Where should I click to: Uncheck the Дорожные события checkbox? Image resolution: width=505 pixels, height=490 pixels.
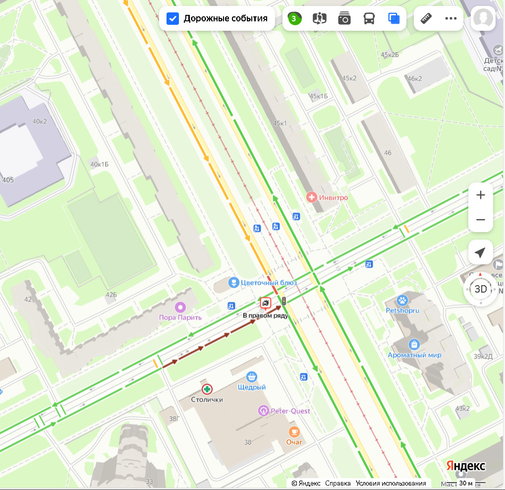tap(172, 19)
